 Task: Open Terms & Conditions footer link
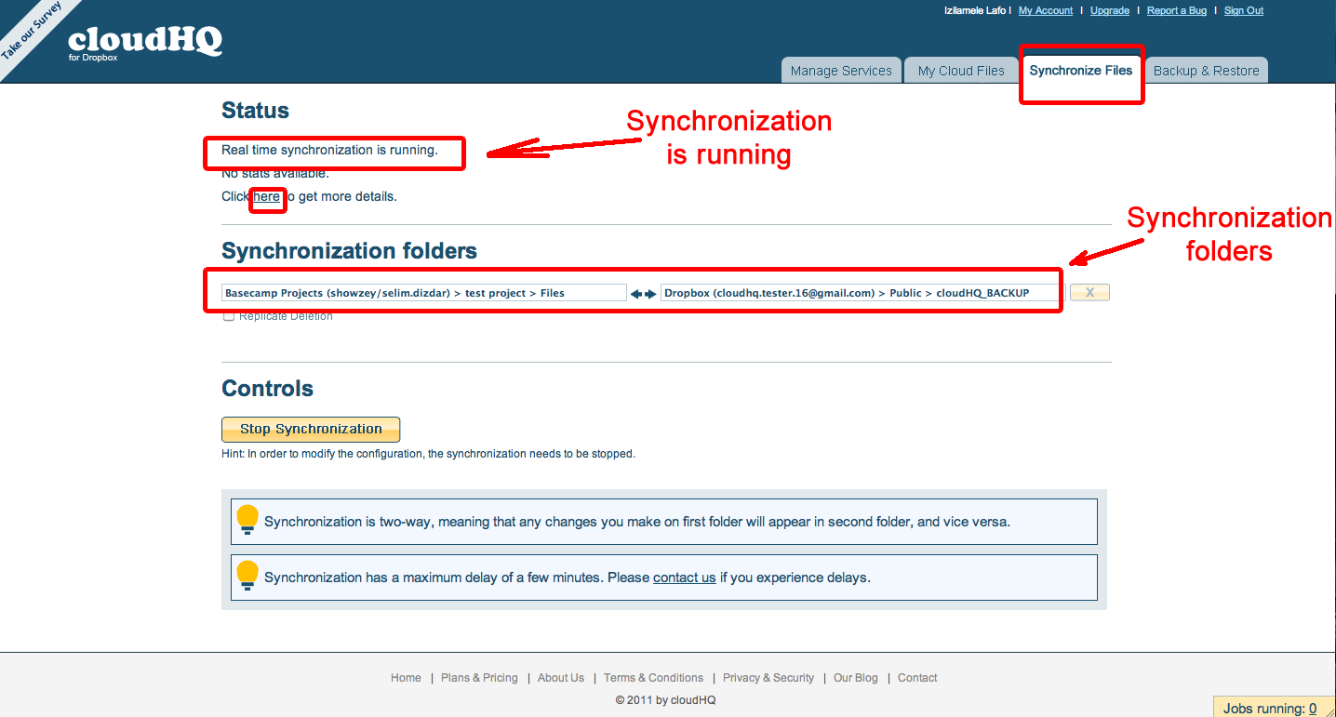(x=653, y=678)
